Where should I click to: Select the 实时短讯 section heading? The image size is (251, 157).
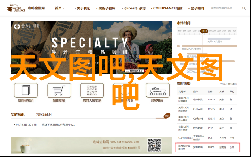coord(18,115)
